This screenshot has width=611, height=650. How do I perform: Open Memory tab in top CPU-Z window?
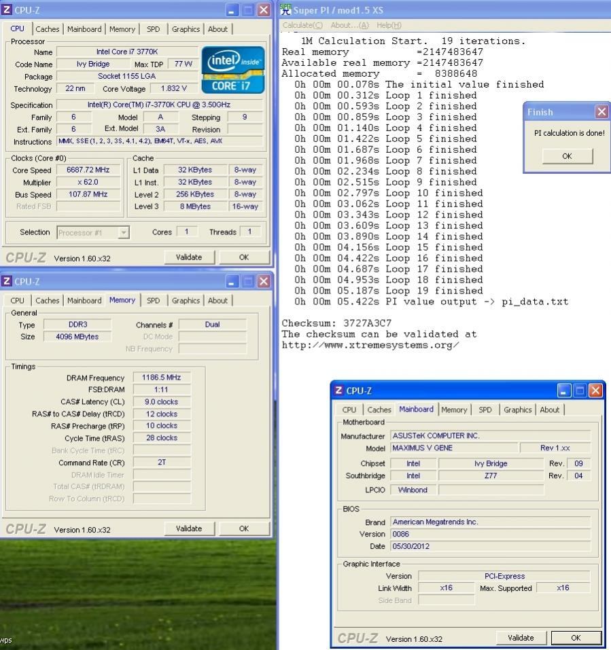point(122,29)
